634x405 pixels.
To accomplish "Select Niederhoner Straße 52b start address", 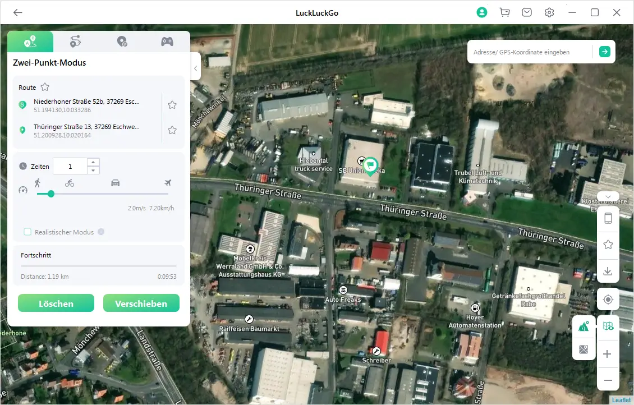I will [x=86, y=105].
